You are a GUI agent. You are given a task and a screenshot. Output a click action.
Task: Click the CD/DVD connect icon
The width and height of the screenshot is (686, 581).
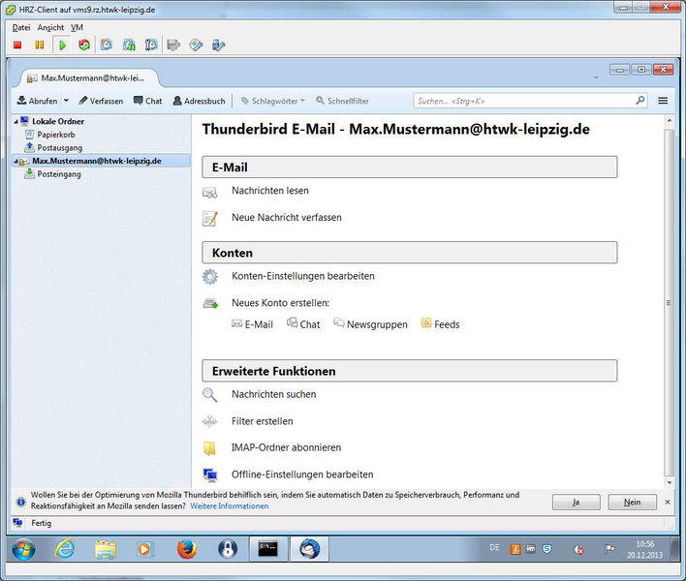click(x=196, y=46)
